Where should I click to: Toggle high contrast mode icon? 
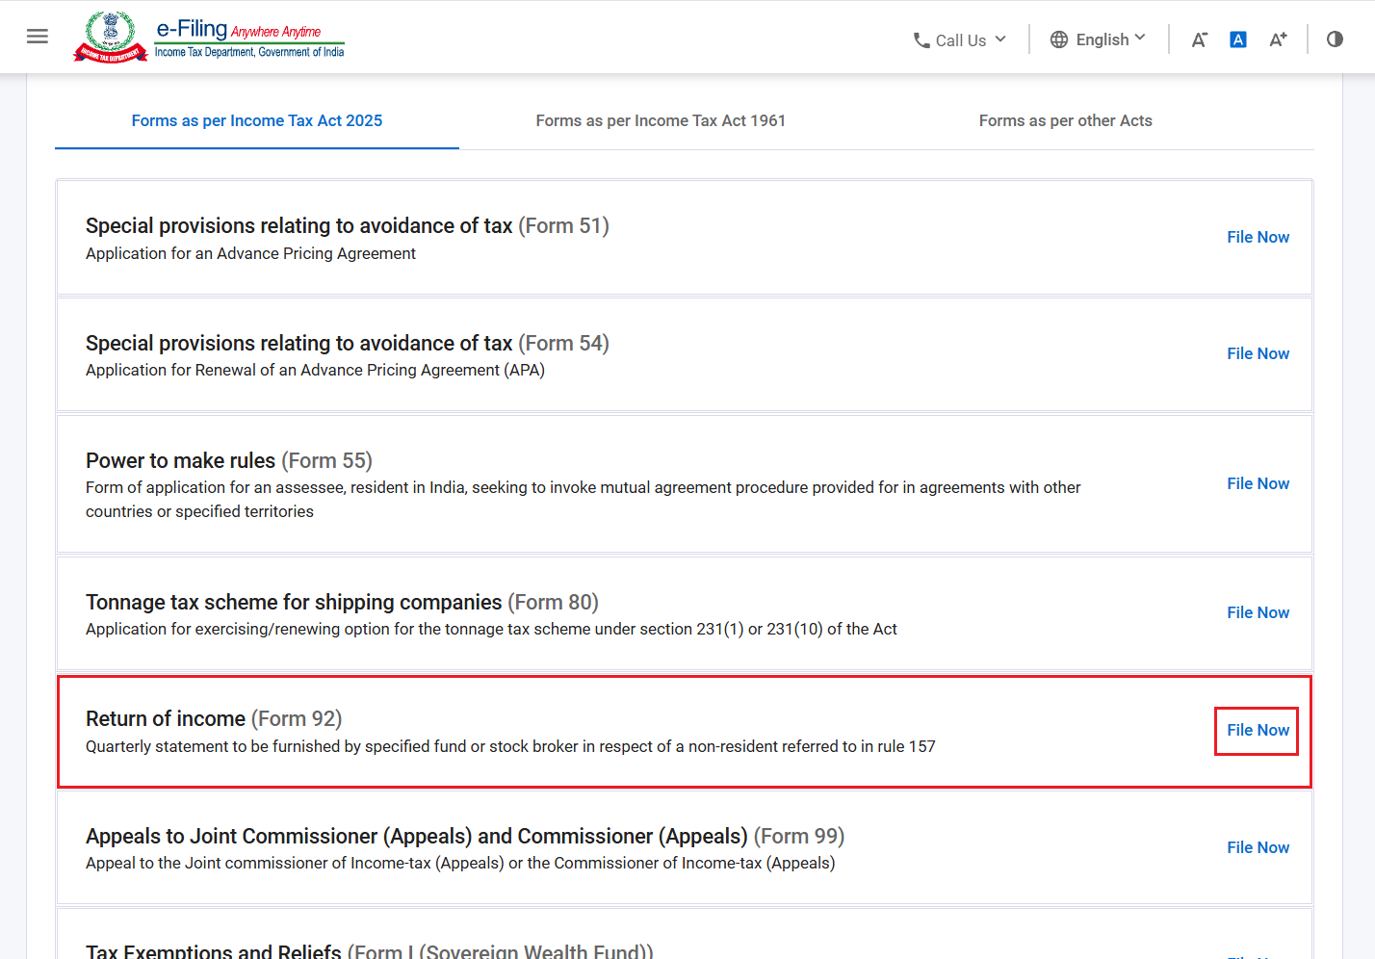1335,39
